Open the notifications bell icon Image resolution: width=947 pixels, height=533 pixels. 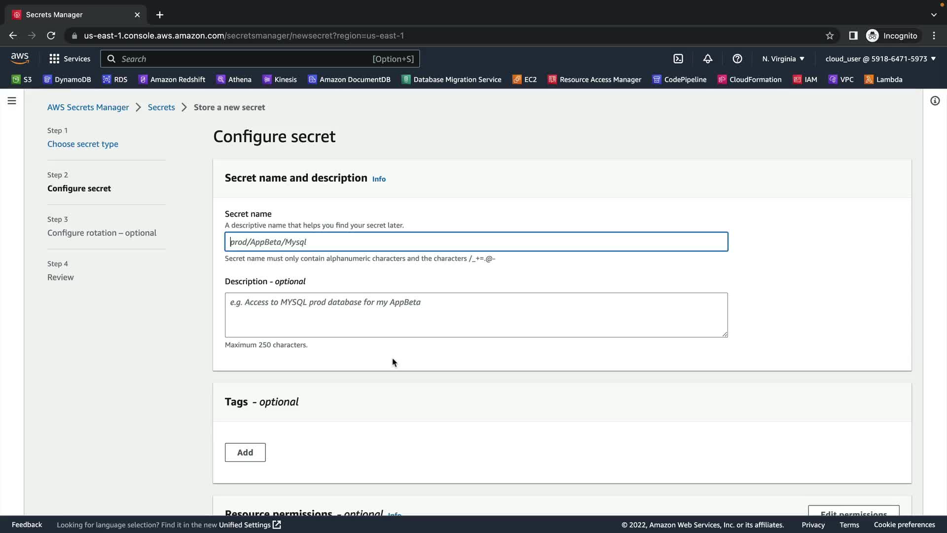[708, 59]
